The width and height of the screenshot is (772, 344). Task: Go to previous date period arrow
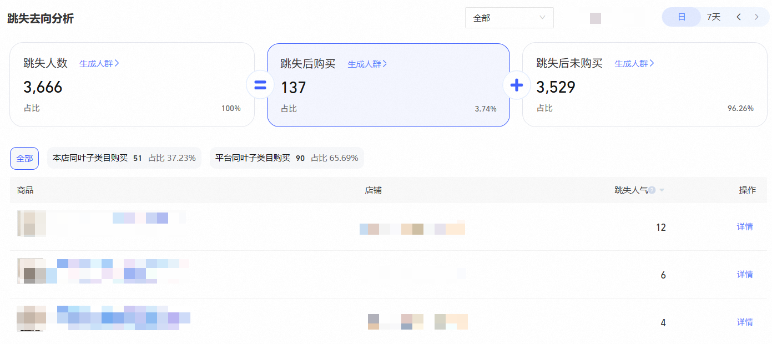(x=739, y=17)
